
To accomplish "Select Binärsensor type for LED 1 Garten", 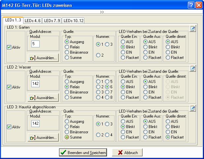I will tap(67, 52).
